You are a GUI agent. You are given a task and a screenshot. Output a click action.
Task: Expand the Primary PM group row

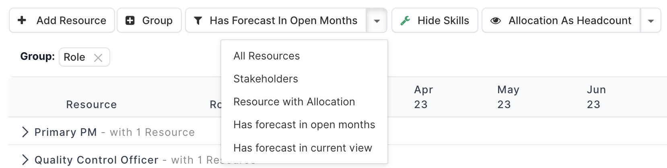(x=25, y=132)
